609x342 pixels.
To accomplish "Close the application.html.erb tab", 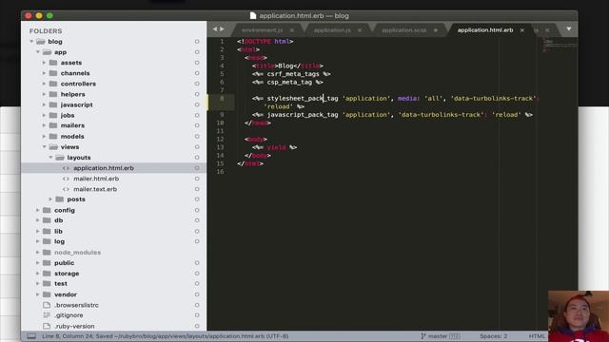I will tap(522, 29).
